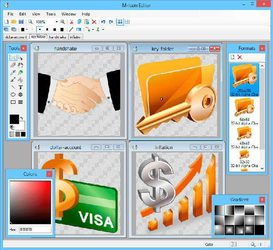Image resolution: width=273 pixels, height=250 pixels.
Task: Expand the green rotate arrow dropdown
Action: [x=93, y=30]
